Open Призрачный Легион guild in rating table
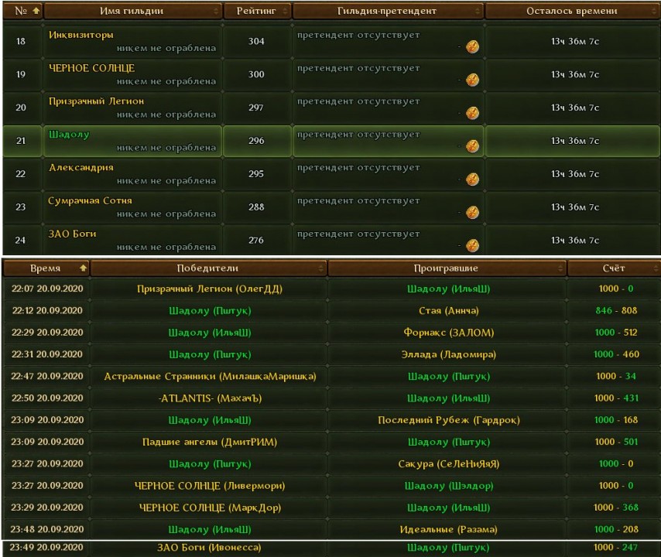Image resolution: width=661 pixels, height=557 pixels. (97, 101)
